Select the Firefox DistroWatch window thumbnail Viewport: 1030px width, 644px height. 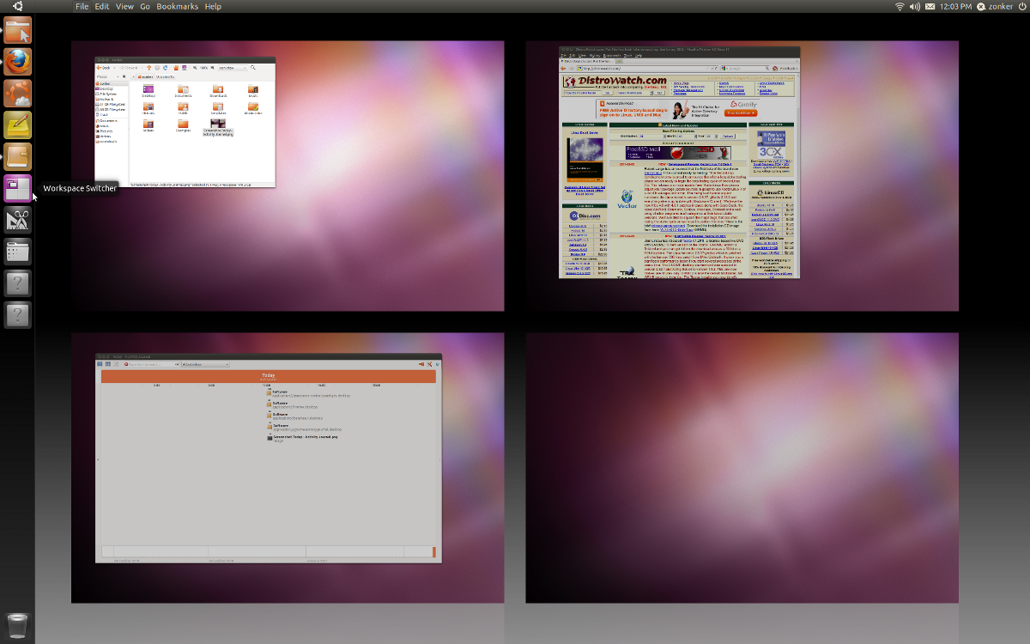pyautogui.click(x=679, y=162)
